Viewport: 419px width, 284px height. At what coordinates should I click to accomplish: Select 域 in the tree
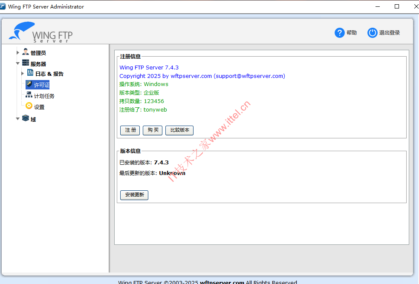tap(33, 119)
